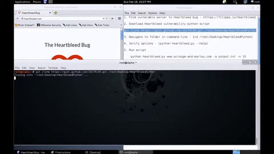This screenshot has height=154, width=274.
Task: Go back using the browser back arrow
Action: tap(18, 18)
